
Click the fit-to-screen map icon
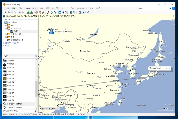click(71, 12)
